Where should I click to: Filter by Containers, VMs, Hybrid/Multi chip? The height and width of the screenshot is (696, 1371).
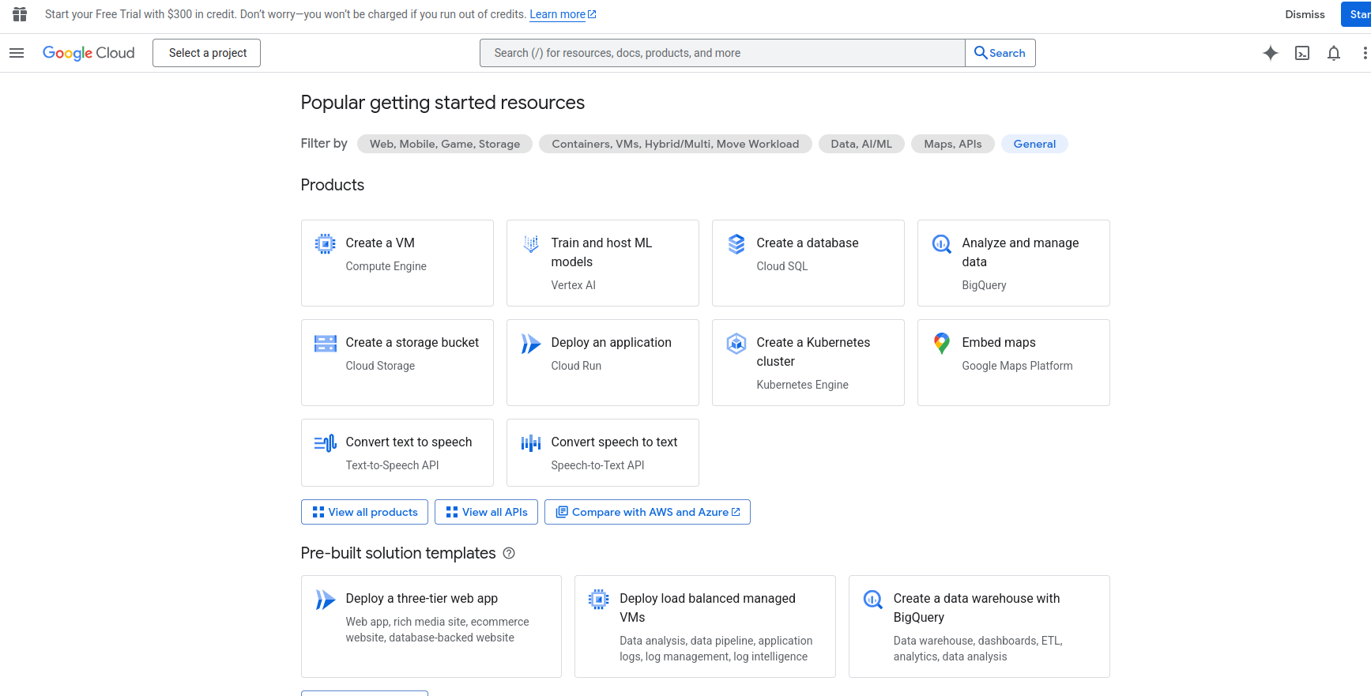pyautogui.click(x=676, y=144)
